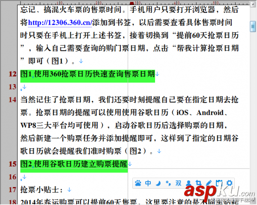Open the user account icon on IME bar
The image size is (257, 205).
point(188,183)
